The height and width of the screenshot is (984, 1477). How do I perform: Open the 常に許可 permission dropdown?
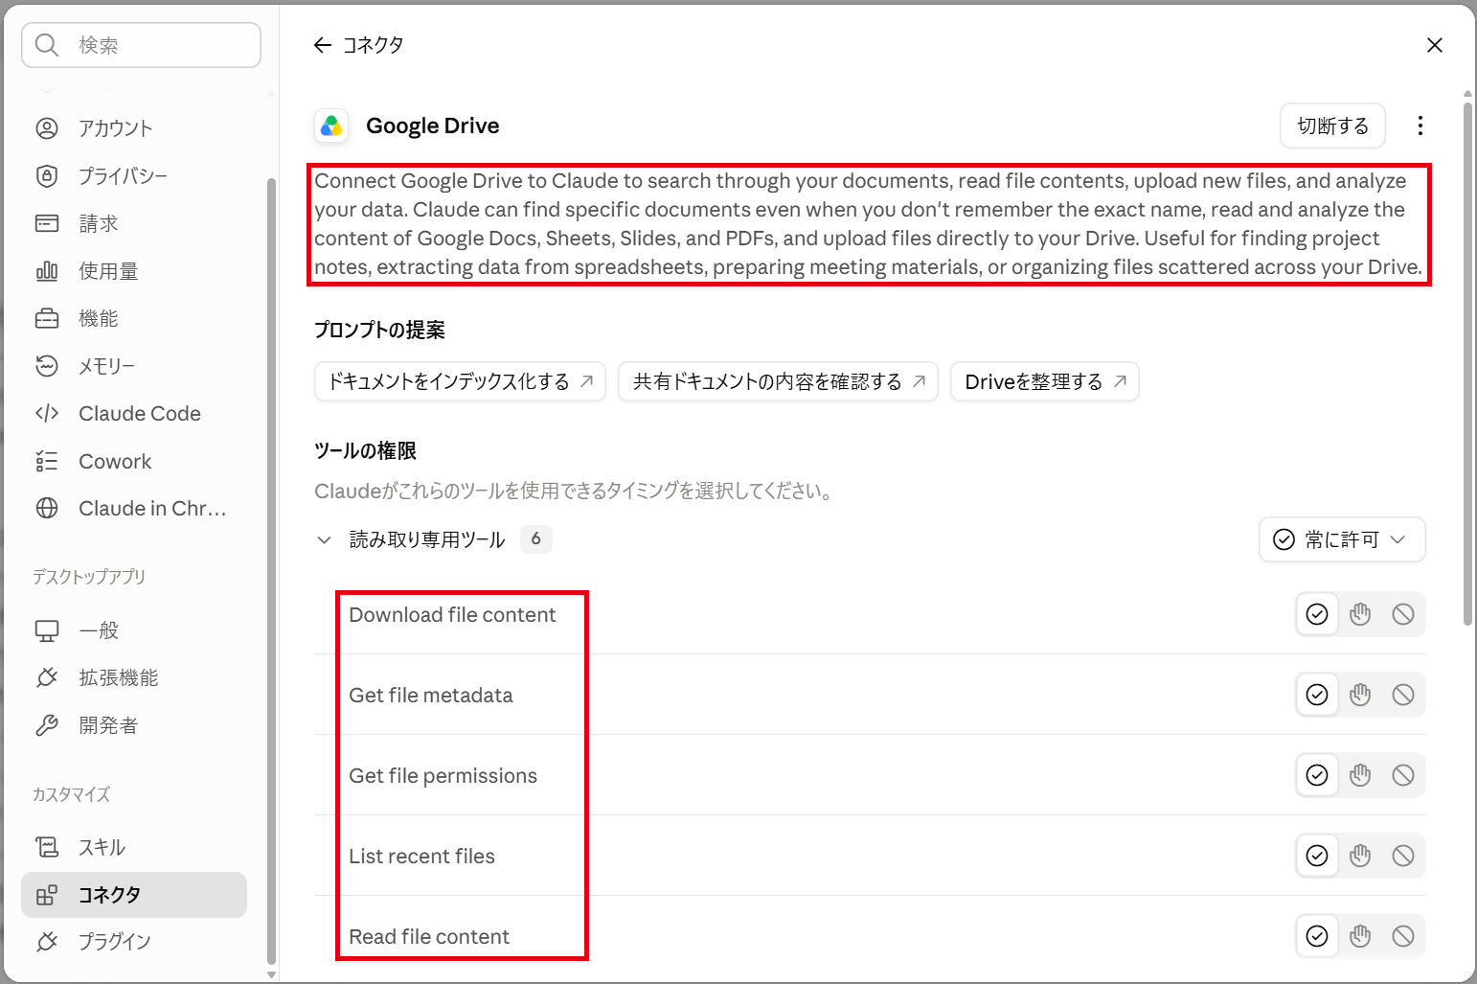click(x=1342, y=539)
